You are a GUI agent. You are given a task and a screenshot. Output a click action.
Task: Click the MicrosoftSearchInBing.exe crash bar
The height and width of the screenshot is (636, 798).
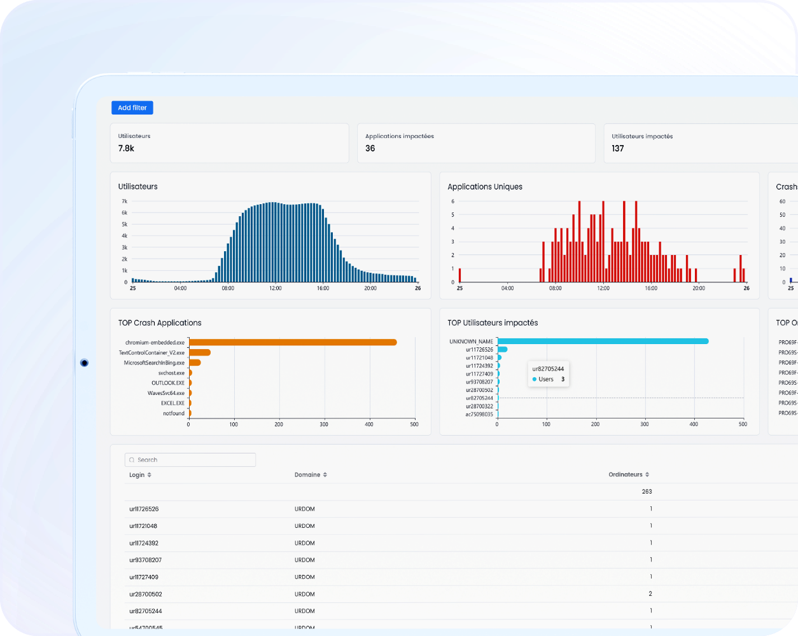[195, 363]
